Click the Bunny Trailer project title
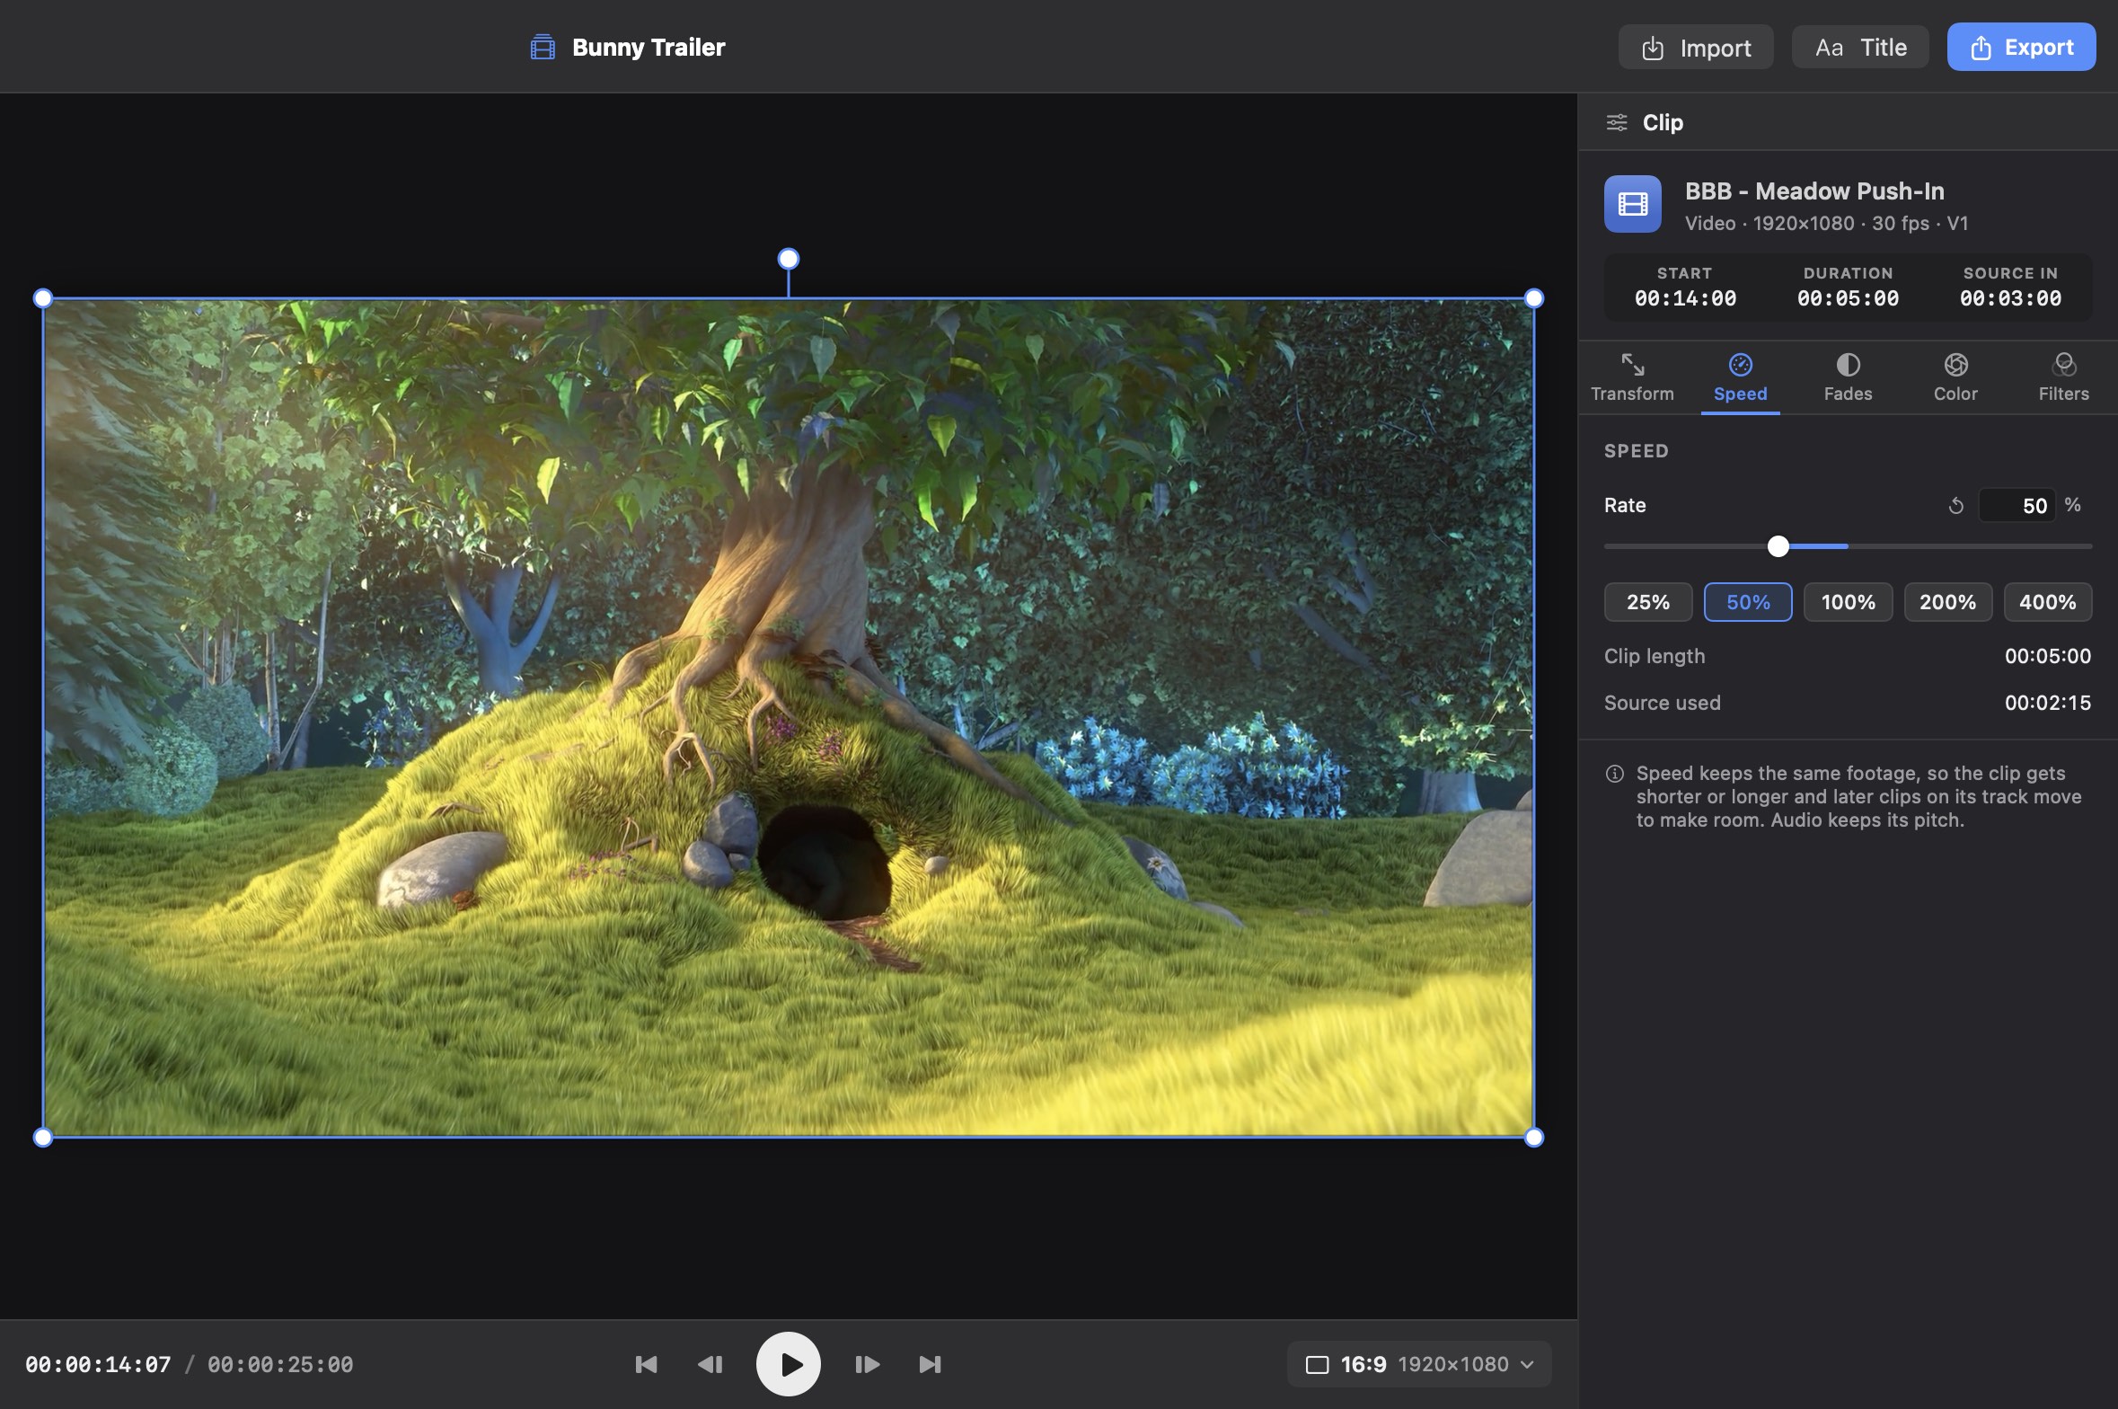 pyautogui.click(x=649, y=47)
